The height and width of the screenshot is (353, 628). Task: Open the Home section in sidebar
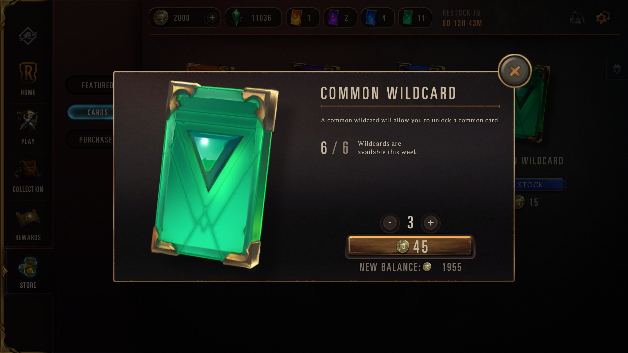[x=28, y=78]
